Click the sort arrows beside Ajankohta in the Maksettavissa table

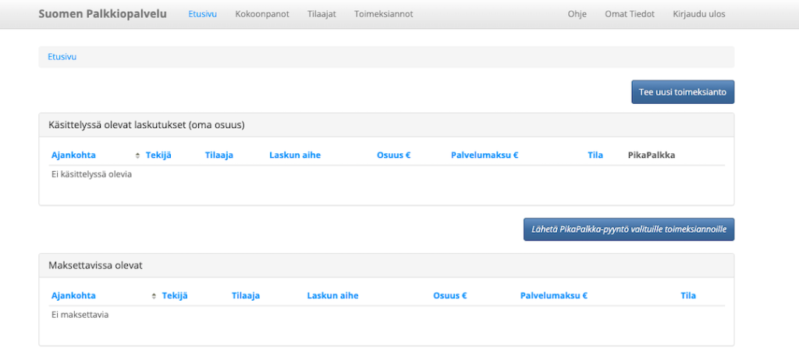point(154,296)
